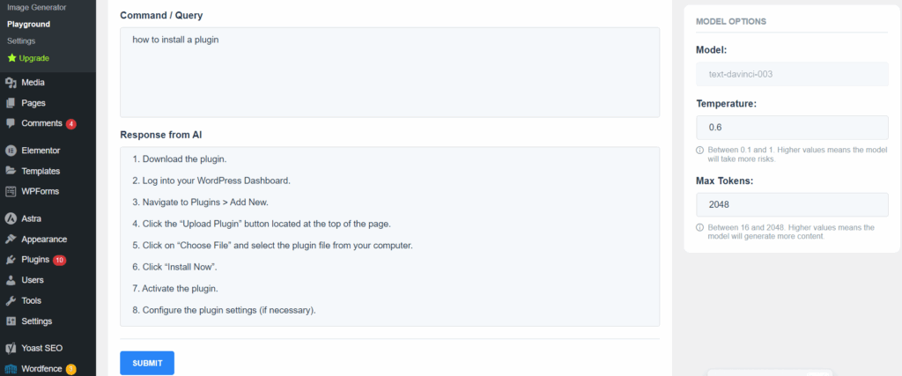The height and width of the screenshot is (376, 902).
Task: Open Comments via its speech bubble icon
Action: pos(11,123)
